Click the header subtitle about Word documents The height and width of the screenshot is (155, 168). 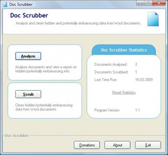tap(78, 23)
